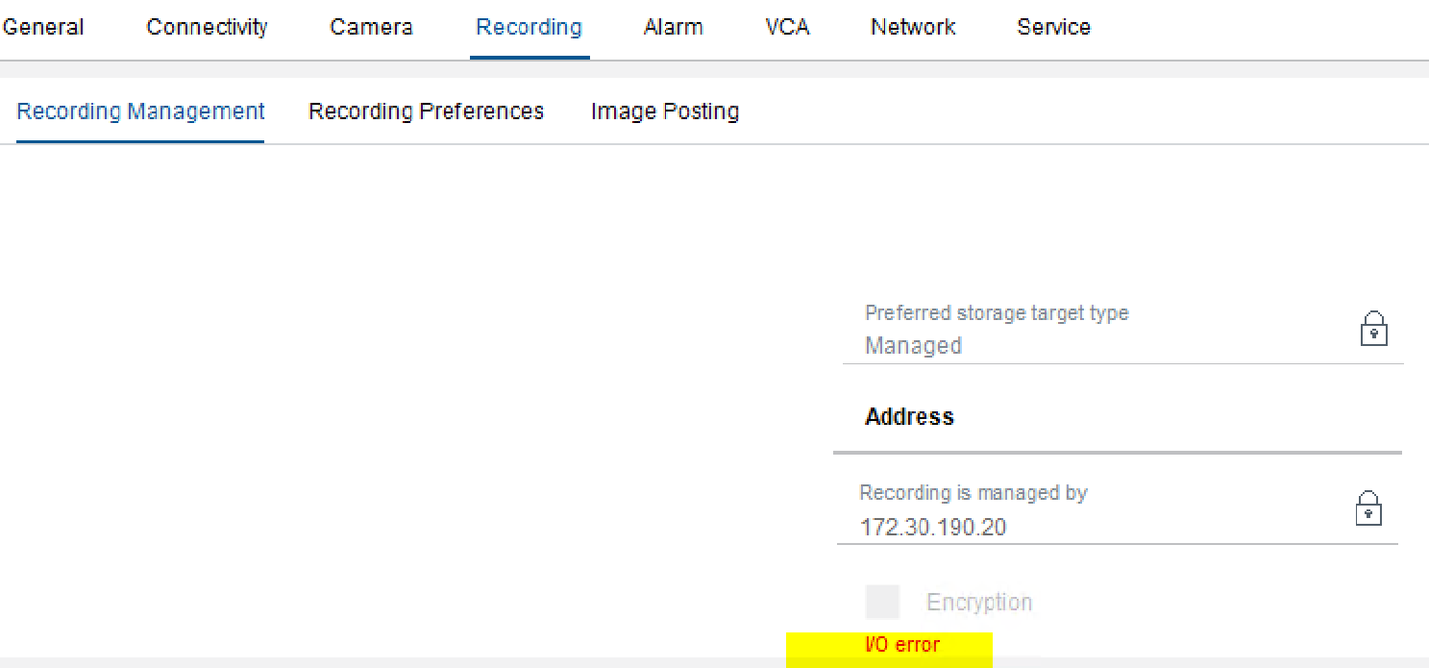Open the Network tab

tap(912, 27)
